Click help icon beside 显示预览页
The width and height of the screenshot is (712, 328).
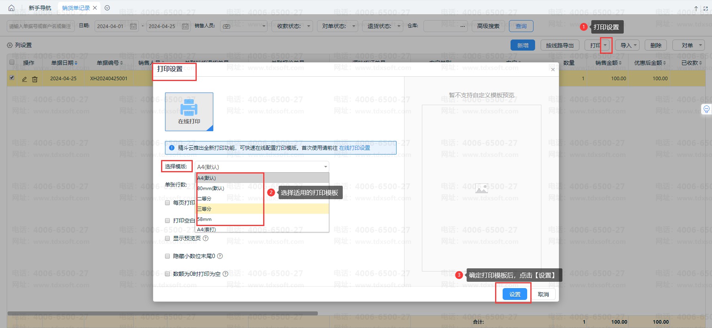206,238
